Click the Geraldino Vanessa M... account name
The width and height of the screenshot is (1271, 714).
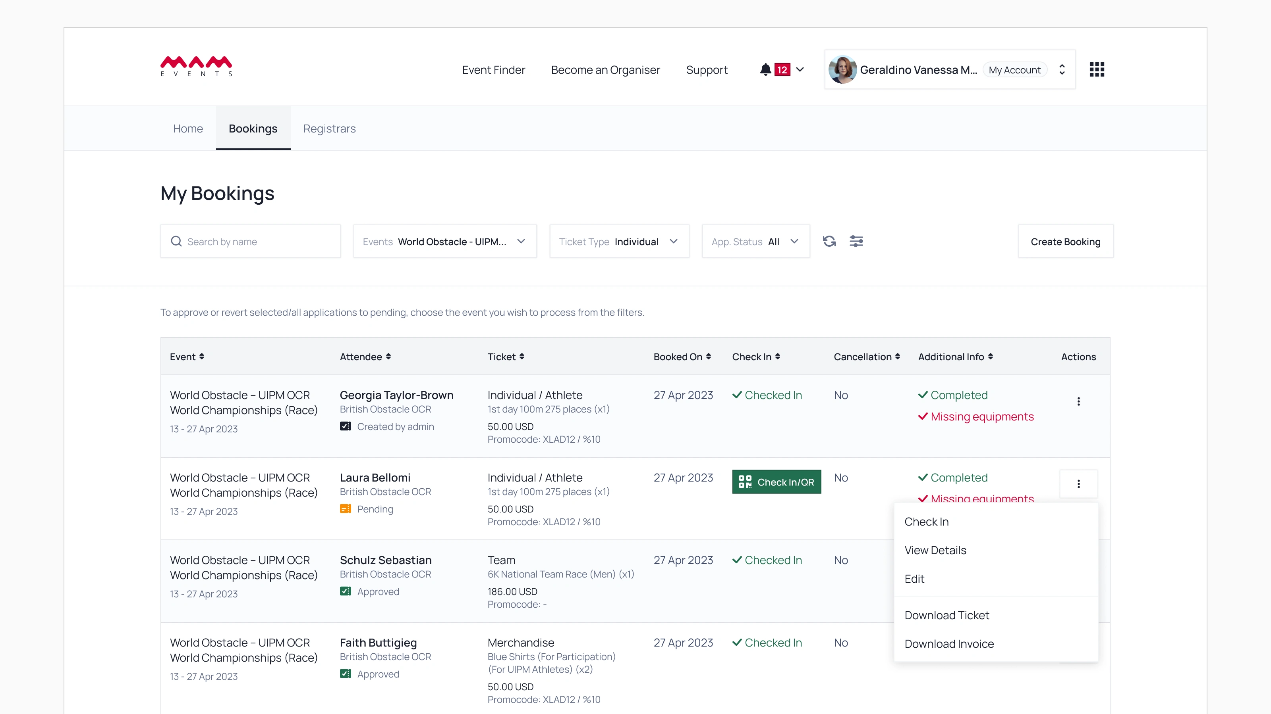point(918,70)
